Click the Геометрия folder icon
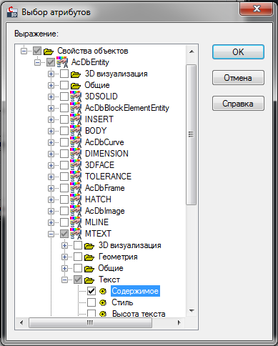The height and width of the screenshot is (346, 278). [x=89, y=257]
